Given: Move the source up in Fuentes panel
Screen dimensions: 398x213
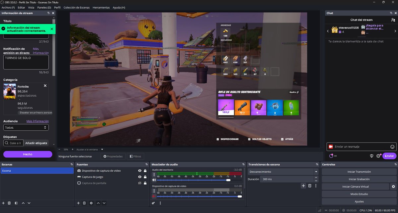Looking at the screenshot, I should tap(98, 203).
